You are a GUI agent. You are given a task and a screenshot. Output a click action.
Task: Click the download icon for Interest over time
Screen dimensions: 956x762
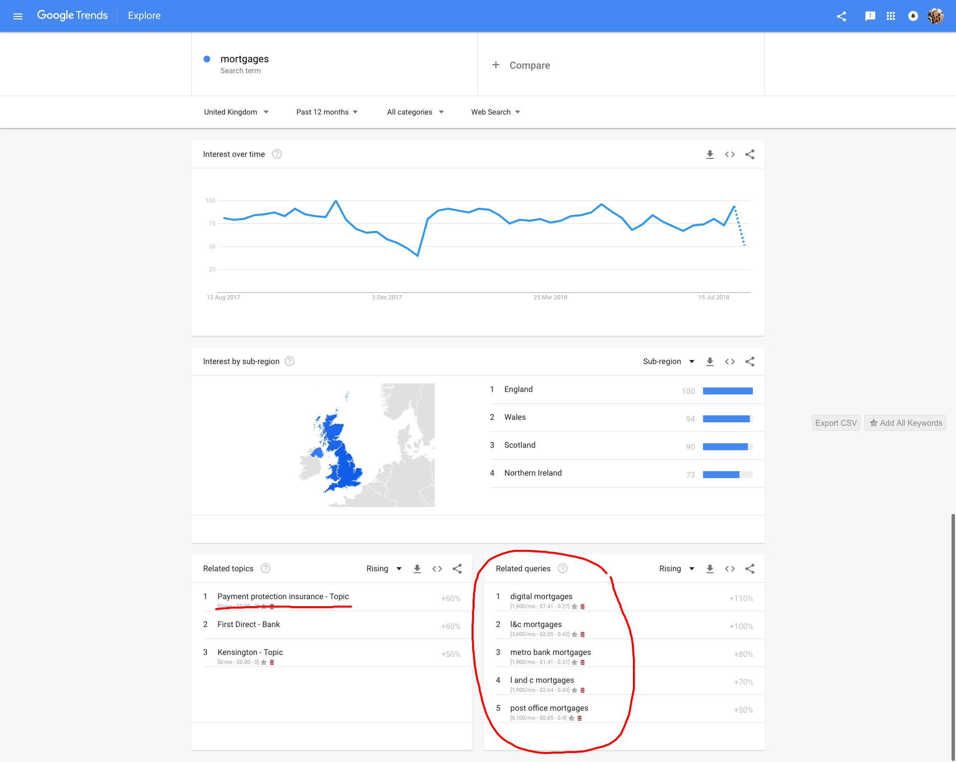click(x=709, y=154)
